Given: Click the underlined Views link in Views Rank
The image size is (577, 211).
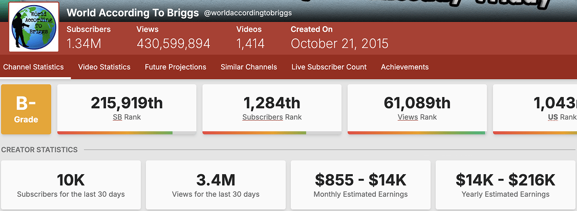Looking at the screenshot, I should 408,118.
